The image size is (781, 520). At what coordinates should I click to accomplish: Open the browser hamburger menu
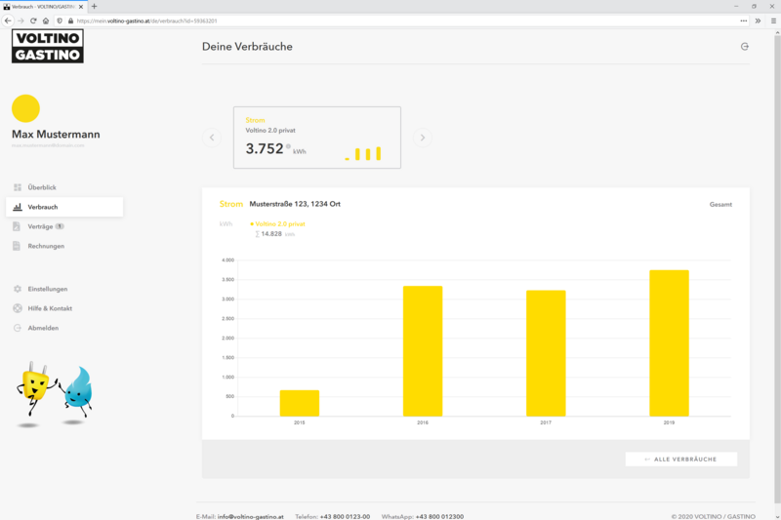(x=773, y=20)
